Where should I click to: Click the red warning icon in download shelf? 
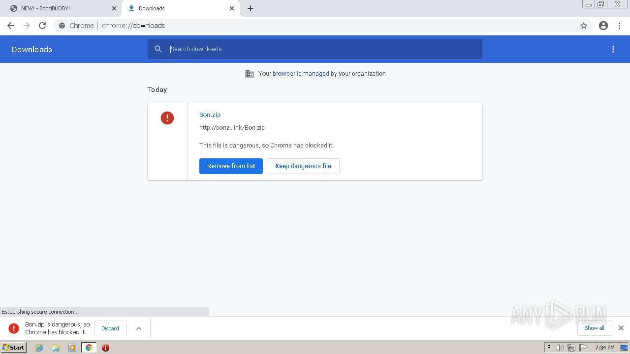click(14, 328)
